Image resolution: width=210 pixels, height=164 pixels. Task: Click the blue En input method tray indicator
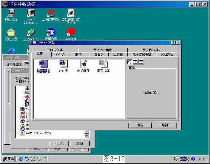click(x=184, y=159)
